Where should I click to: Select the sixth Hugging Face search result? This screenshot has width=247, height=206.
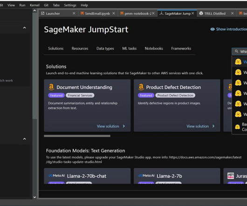tap(240, 114)
